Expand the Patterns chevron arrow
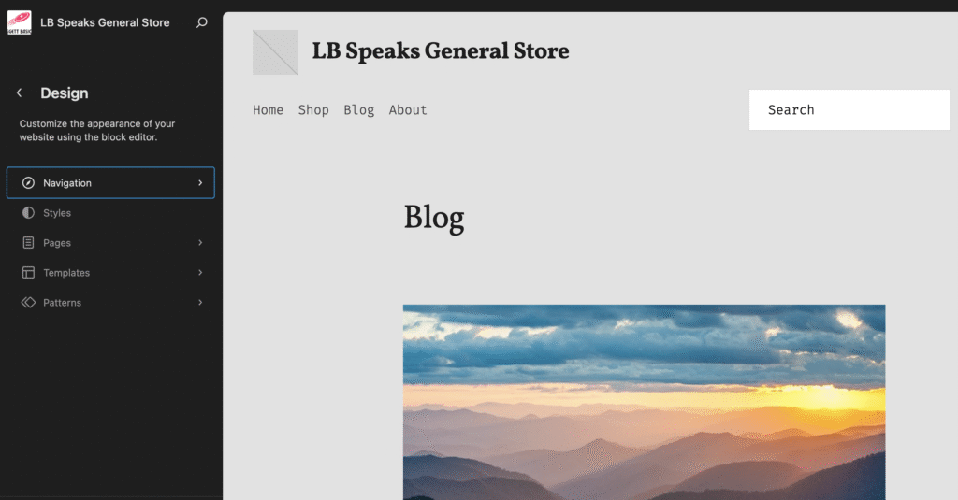Viewport: 958px width, 500px height. pos(200,303)
